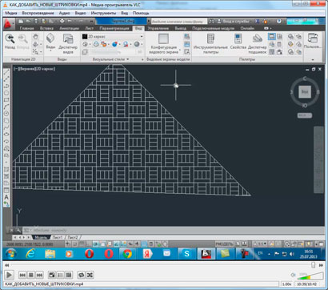This screenshot has height=290, width=328.
Task: Open Конфигурация видового экрана dropdown
Action: tap(164, 44)
